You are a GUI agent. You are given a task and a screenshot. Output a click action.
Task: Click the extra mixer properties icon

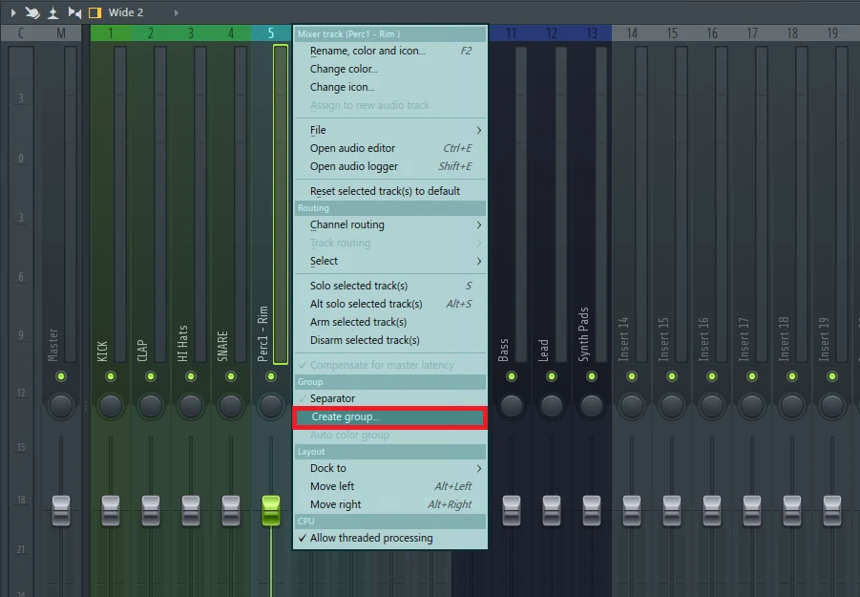coord(74,12)
